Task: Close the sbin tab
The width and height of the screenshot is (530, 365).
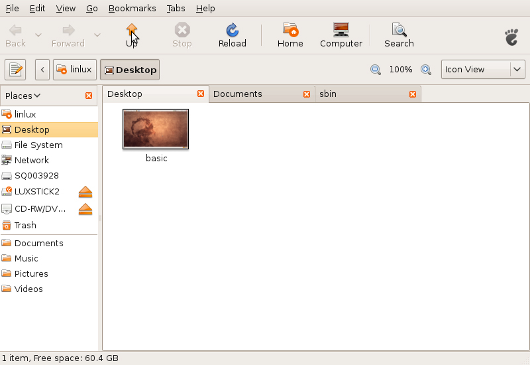Action: 413,94
